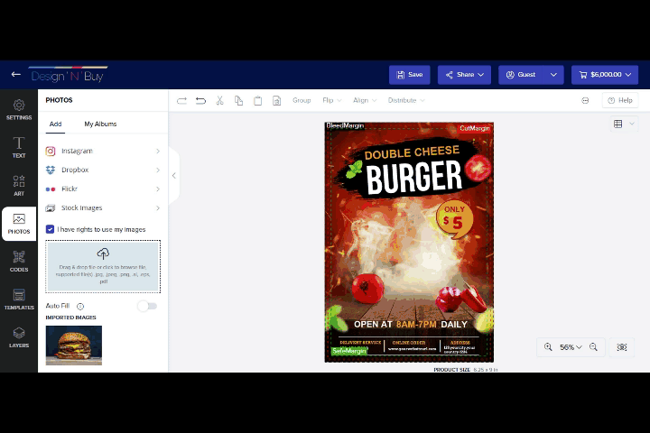Open the Codes sidebar panel
This screenshot has height=433, width=650.
pos(19,262)
